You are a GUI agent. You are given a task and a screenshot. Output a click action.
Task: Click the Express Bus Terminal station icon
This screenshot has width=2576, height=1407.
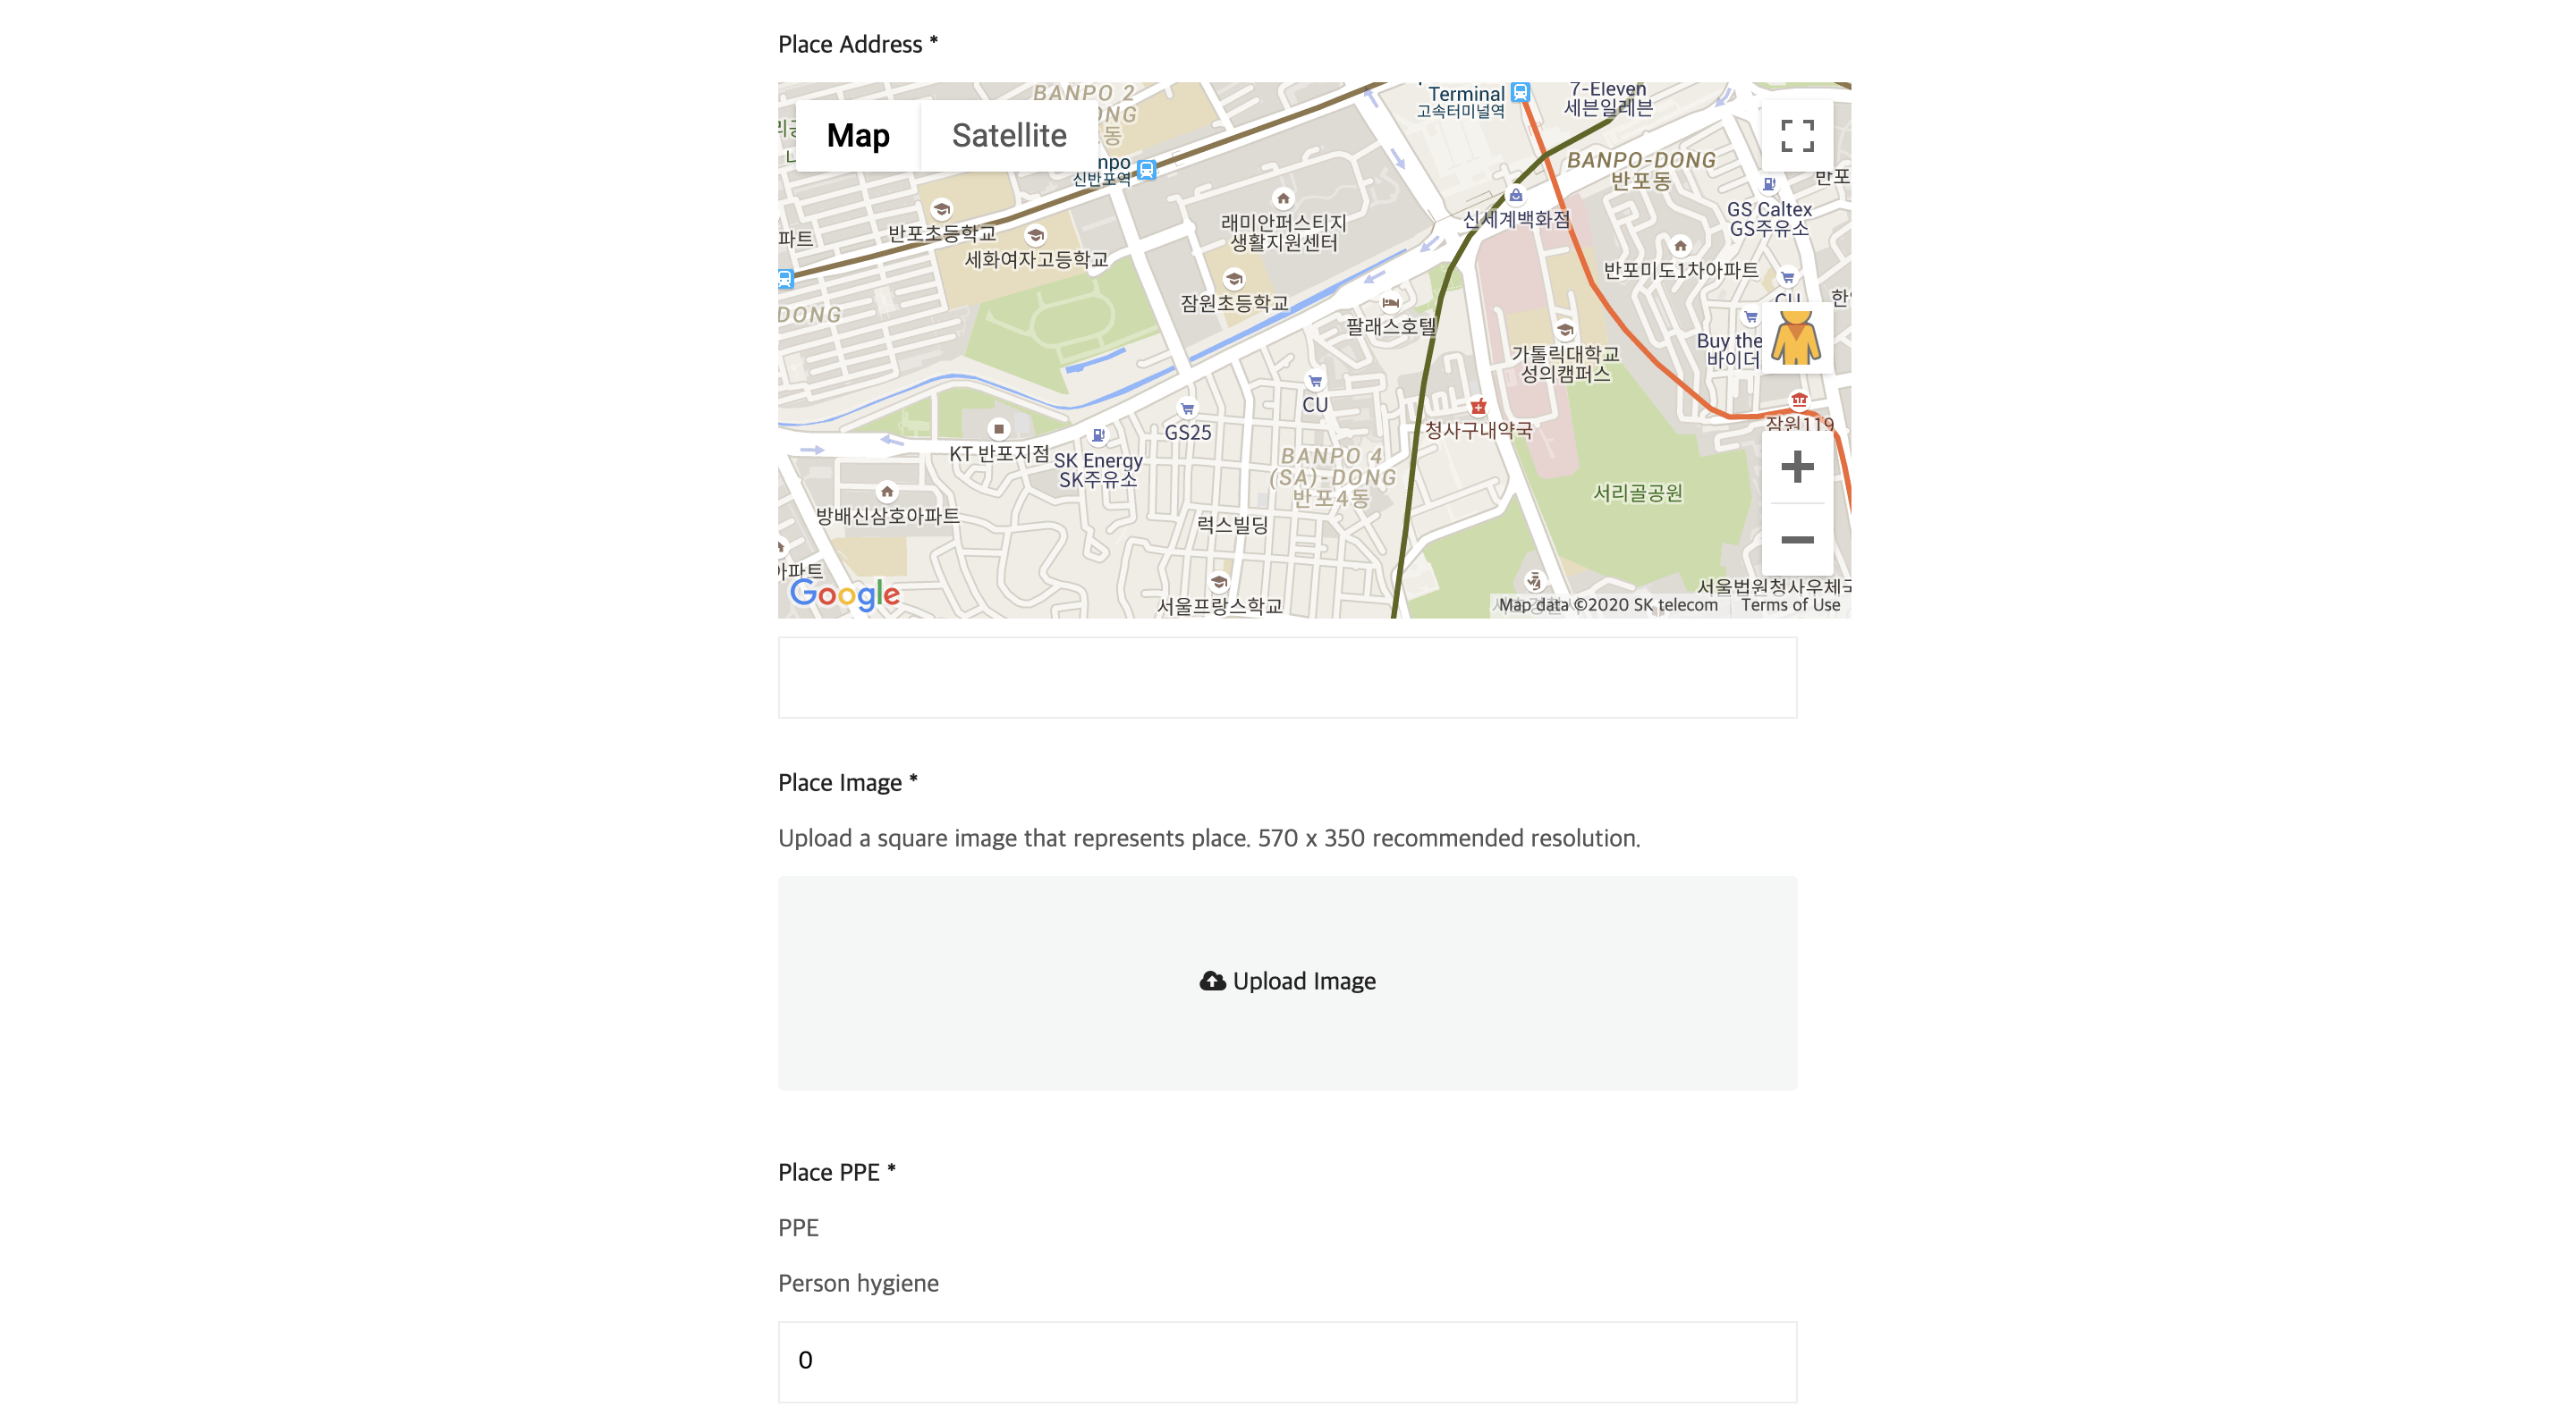[1520, 92]
